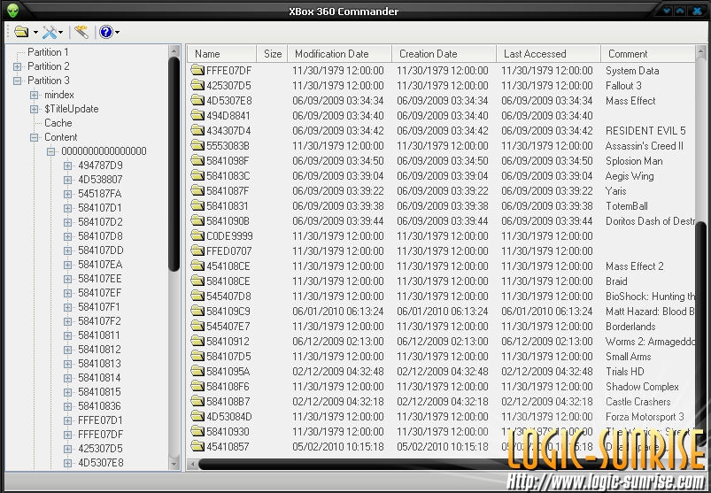The width and height of the screenshot is (711, 493).
Task: Expand the FFFE07D1 tree node
Action: pyautogui.click(x=67, y=420)
